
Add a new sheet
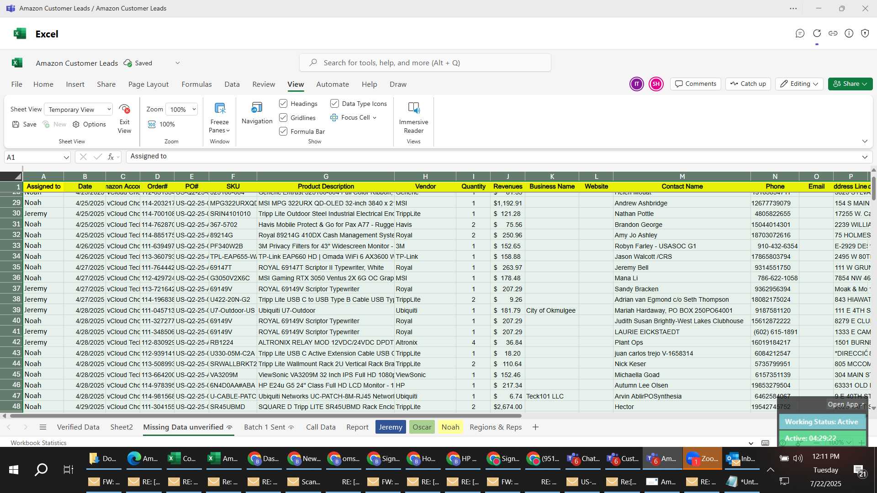(x=535, y=427)
